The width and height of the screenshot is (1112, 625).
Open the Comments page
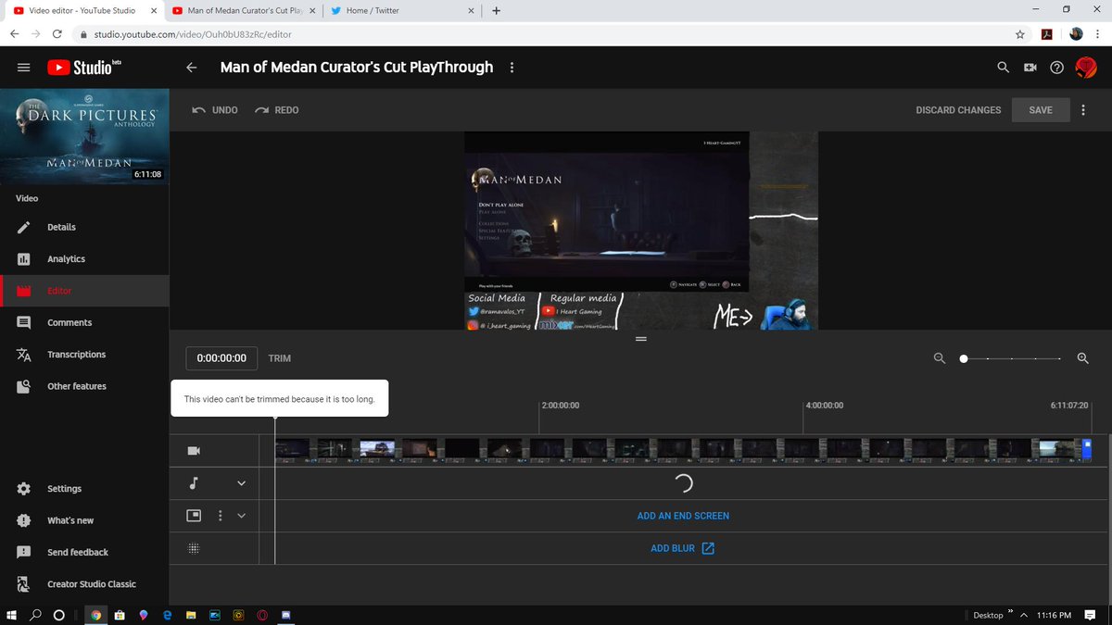tap(84, 322)
